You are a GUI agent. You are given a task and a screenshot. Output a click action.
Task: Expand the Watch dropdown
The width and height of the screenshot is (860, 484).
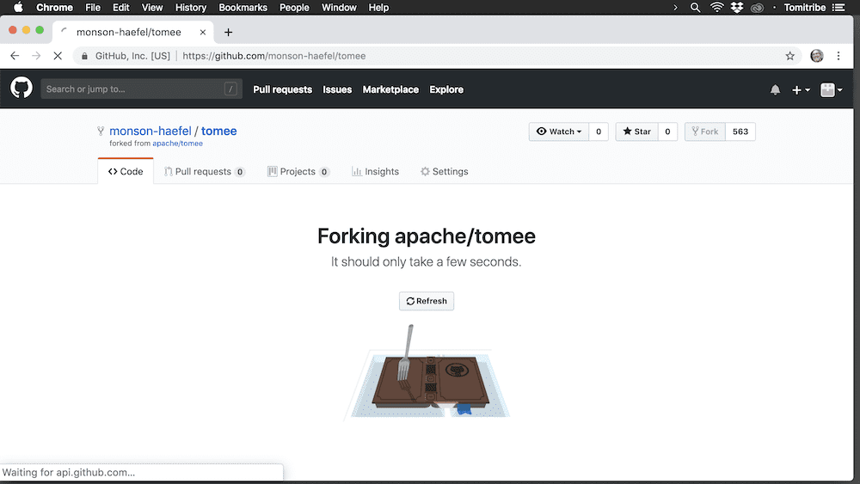click(x=559, y=132)
